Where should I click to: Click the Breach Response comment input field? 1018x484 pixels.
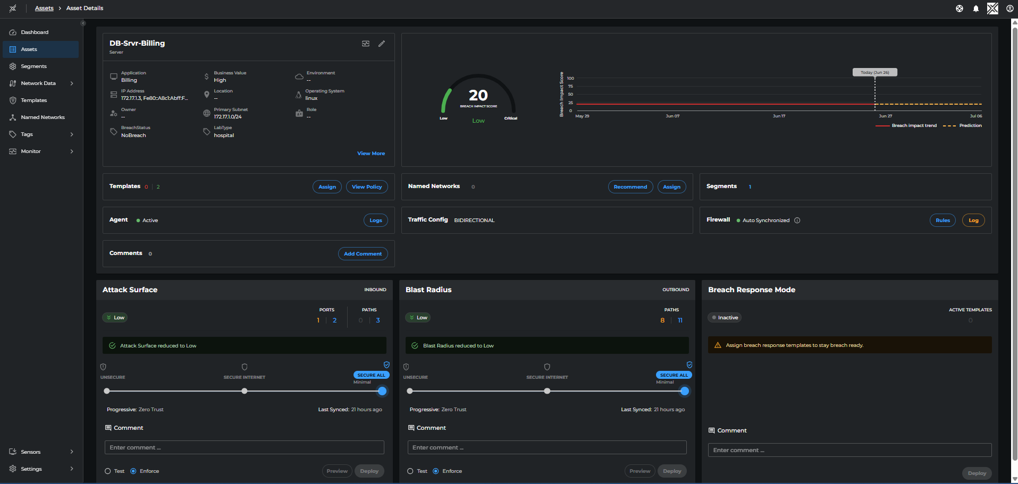point(849,450)
